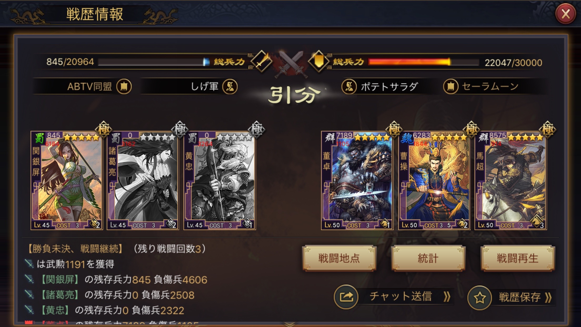Open the 戦闘地点 battle location button
Viewport: 581px width, 327px height.
pos(339,258)
